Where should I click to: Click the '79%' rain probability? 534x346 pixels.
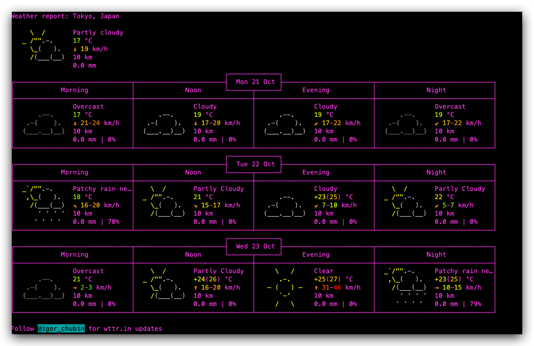[476, 304]
